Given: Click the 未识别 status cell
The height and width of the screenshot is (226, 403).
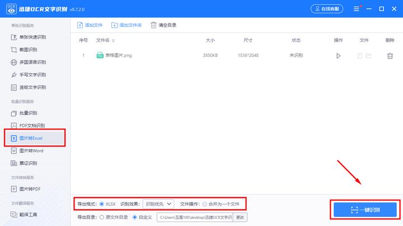Looking at the screenshot, I should click(x=296, y=55).
